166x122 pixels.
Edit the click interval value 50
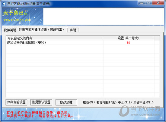pyautogui.click(x=128, y=43)
